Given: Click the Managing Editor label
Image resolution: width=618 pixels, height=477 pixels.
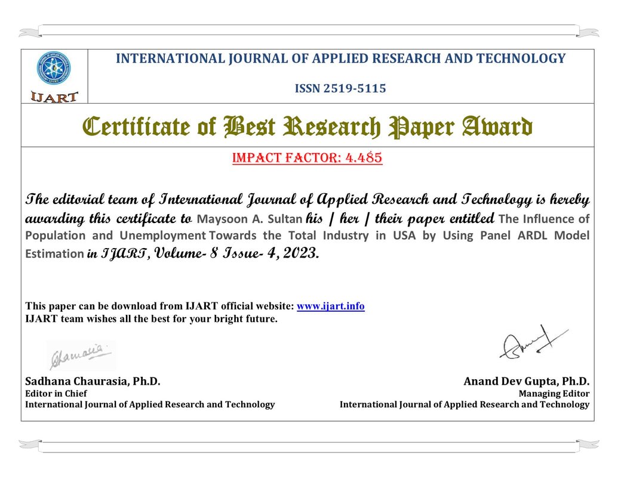Looking at the screenshot, I should point(554,393).
